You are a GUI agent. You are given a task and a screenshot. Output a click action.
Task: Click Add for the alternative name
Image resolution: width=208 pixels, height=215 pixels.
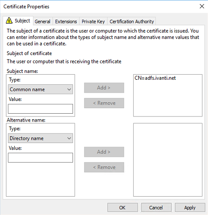pyautogui.click(x=104, y=152)
